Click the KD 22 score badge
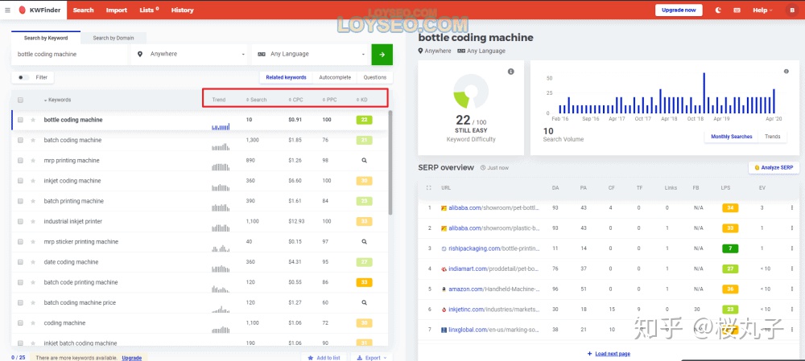Screen dimensions: 805x361 [364, 120]
